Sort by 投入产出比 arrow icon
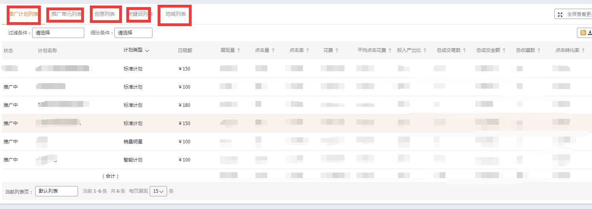This screenshot has width=592, height=209. pyautogui.click(x=425, y=50)
